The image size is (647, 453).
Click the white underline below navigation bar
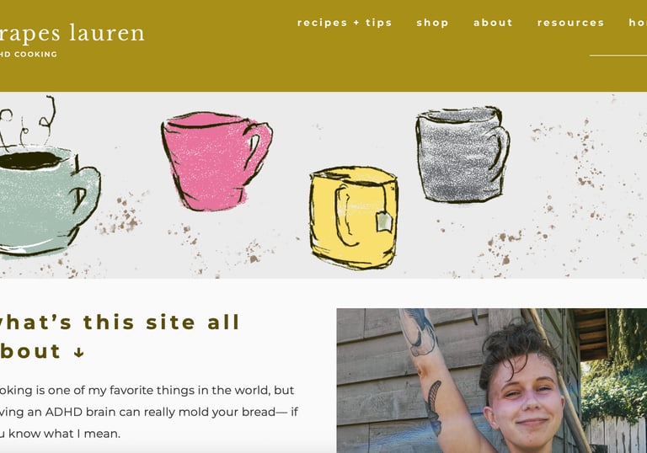click(618, 55)
